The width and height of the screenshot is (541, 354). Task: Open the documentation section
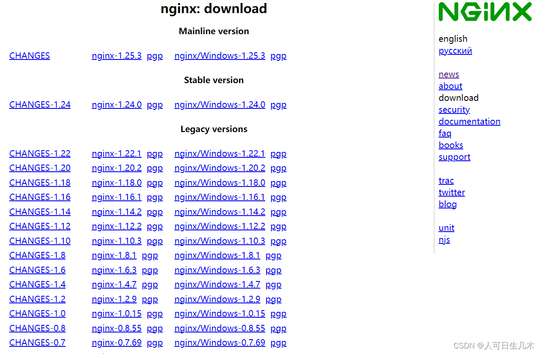tap(469, 122)
